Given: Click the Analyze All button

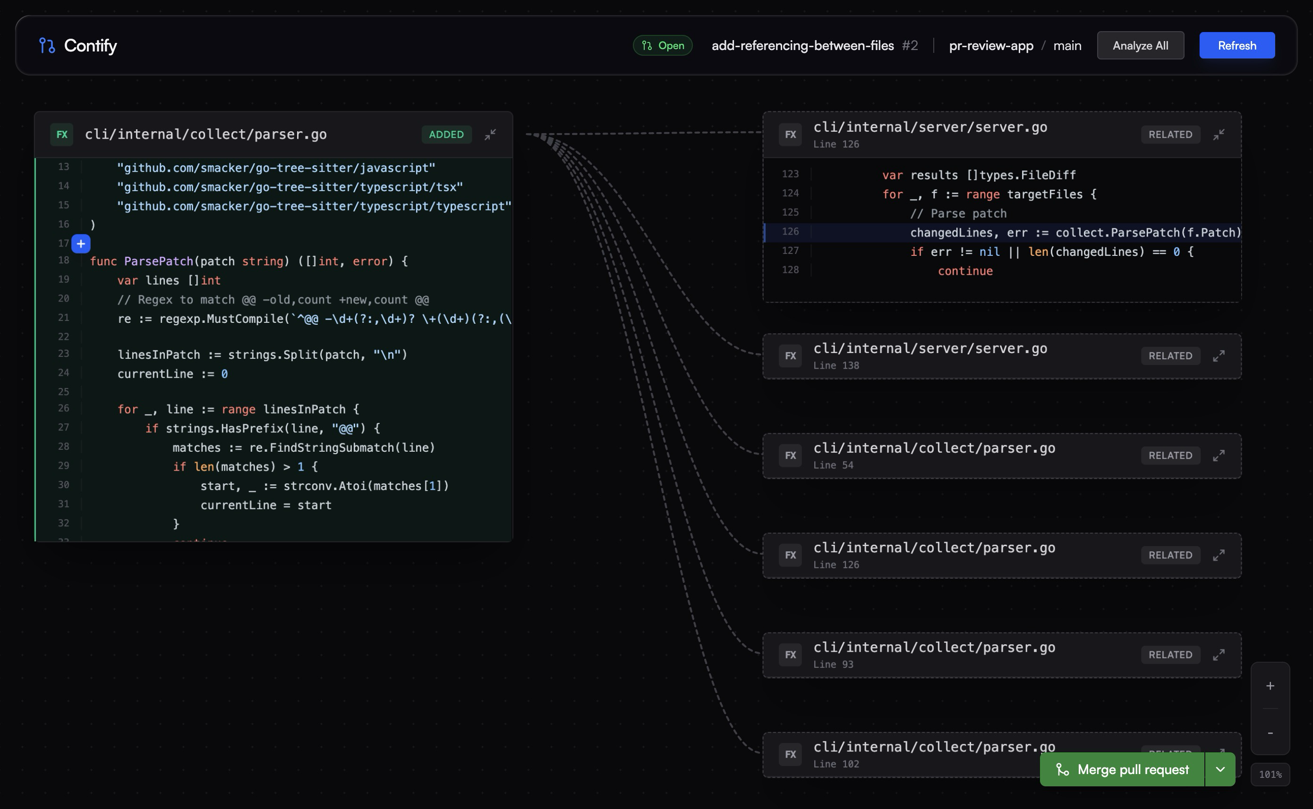Looking at the screenshot, I should pyautogui.click(x=1140, y=46).
